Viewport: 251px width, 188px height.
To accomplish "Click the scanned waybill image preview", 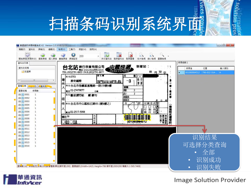I will 116,94.
